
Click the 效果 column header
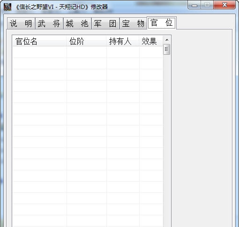(151, 41)
